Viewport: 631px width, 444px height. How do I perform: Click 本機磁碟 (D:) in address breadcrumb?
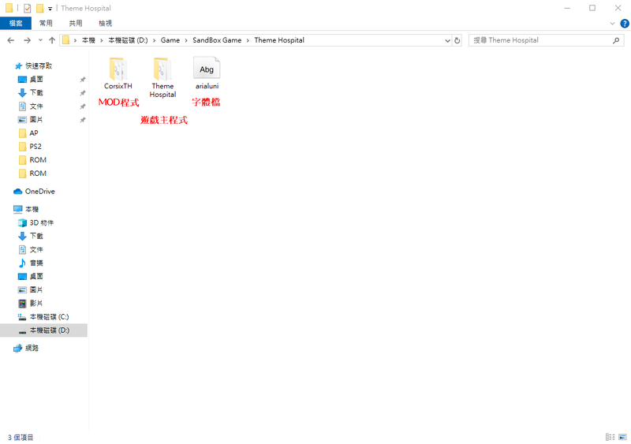[128, 40]
